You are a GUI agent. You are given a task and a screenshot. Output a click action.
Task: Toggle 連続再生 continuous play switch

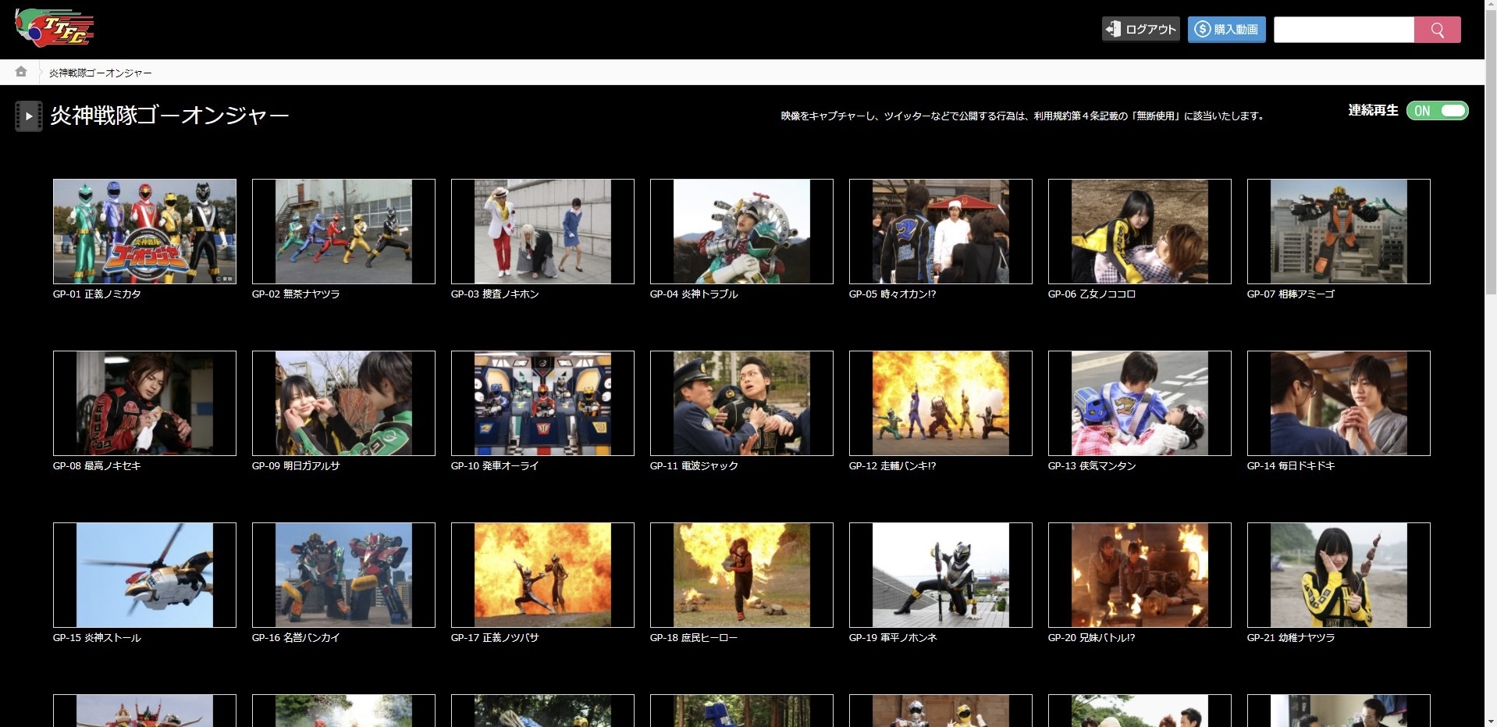[x=1437, y=111]
